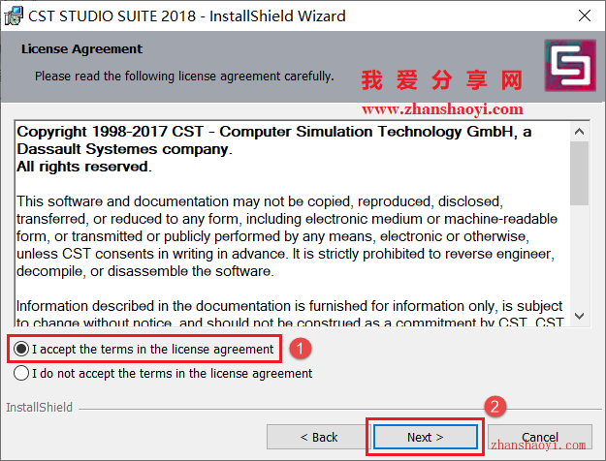Click the installer icon in title bar

(14, 16)
